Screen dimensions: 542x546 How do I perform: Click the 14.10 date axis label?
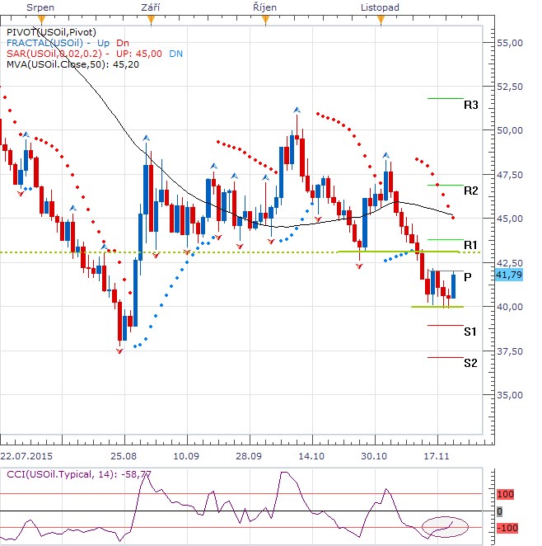tap(311, 456)
